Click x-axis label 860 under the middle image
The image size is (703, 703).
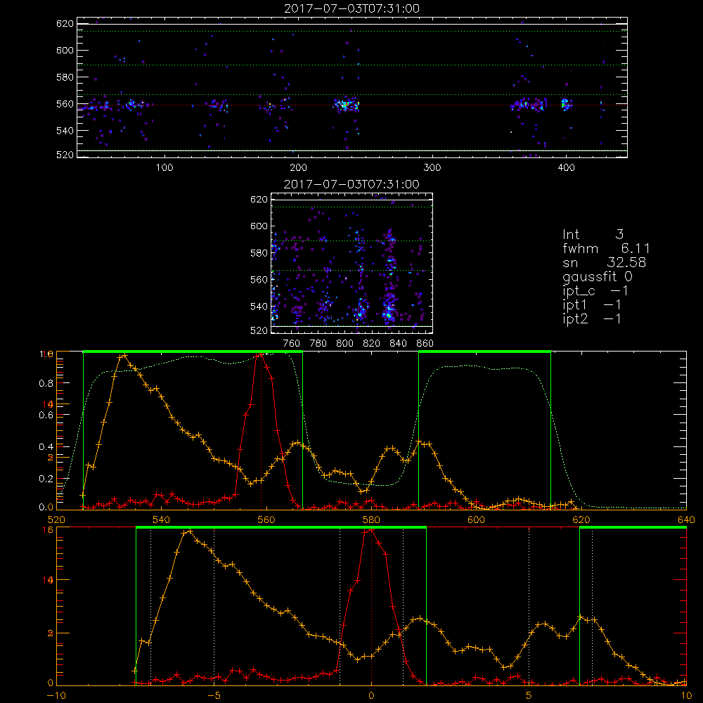pyautogui.click(x=425, y=344)
